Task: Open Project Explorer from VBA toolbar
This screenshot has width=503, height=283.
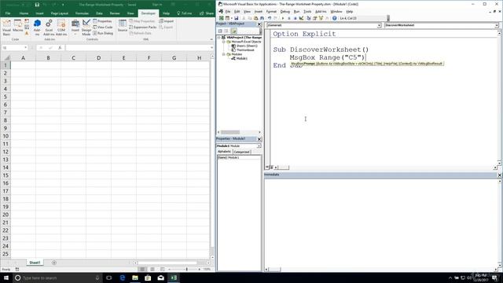Action: point(309,18)
